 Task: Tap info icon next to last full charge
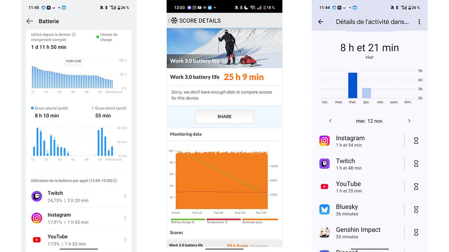point(74,35)
